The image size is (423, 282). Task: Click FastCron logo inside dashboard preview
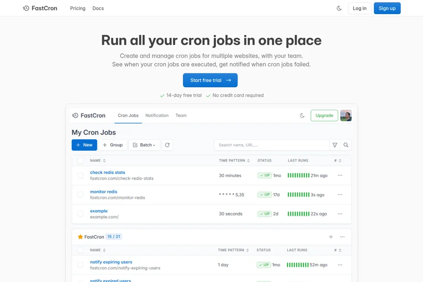click(89, 115)
